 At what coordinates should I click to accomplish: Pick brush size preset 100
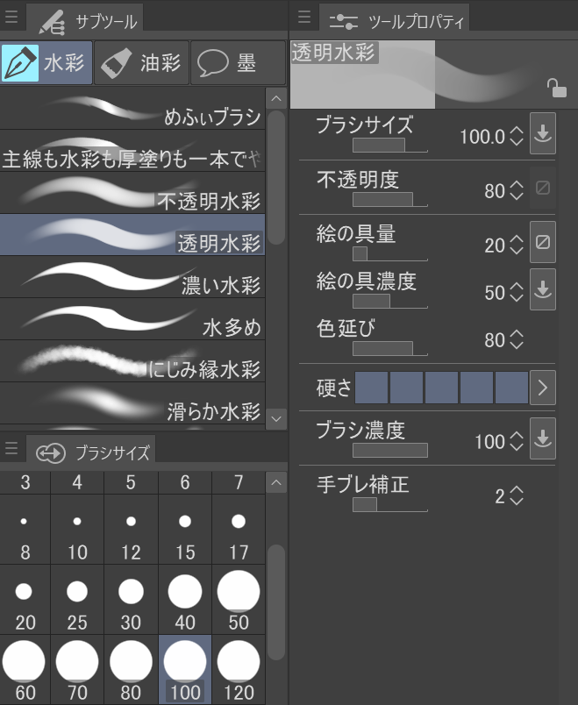click(x=185, y=669)
